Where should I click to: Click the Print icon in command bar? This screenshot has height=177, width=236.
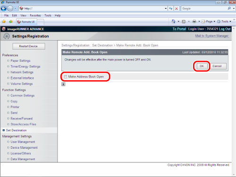tap(194, 21)
